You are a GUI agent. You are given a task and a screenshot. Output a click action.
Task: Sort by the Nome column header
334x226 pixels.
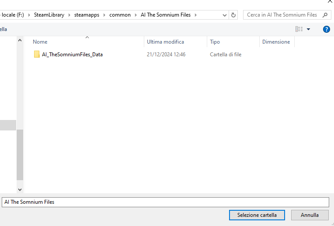click(x=40, y=42)
